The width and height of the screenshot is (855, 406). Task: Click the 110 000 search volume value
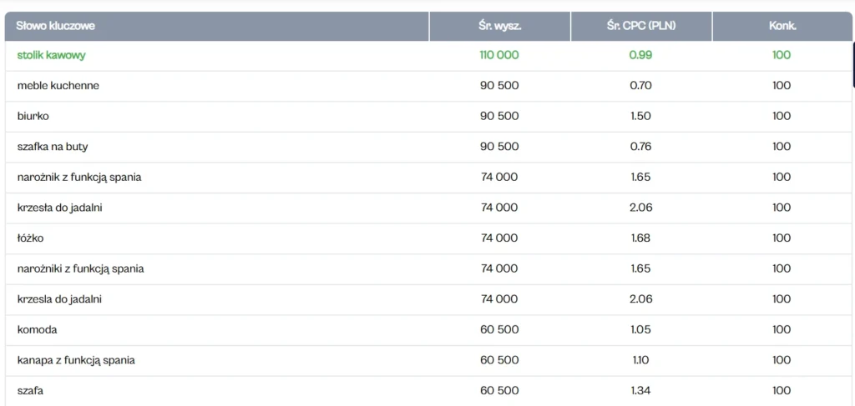tap(499, 55)
